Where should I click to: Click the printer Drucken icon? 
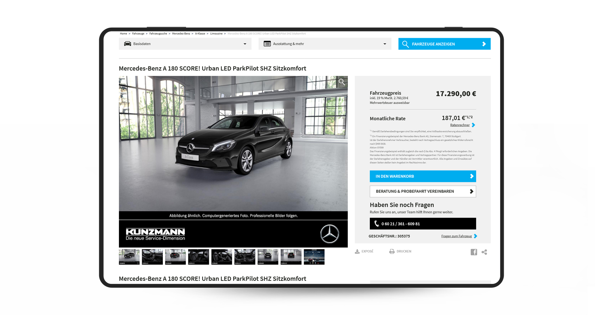click(392, 251)
